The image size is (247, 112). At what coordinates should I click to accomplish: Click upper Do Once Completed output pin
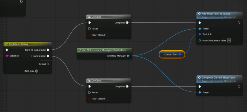click(128, 23)
